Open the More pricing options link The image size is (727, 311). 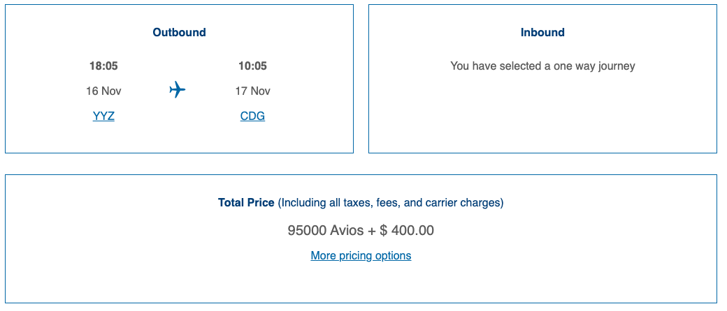click(x=361, y=256)
